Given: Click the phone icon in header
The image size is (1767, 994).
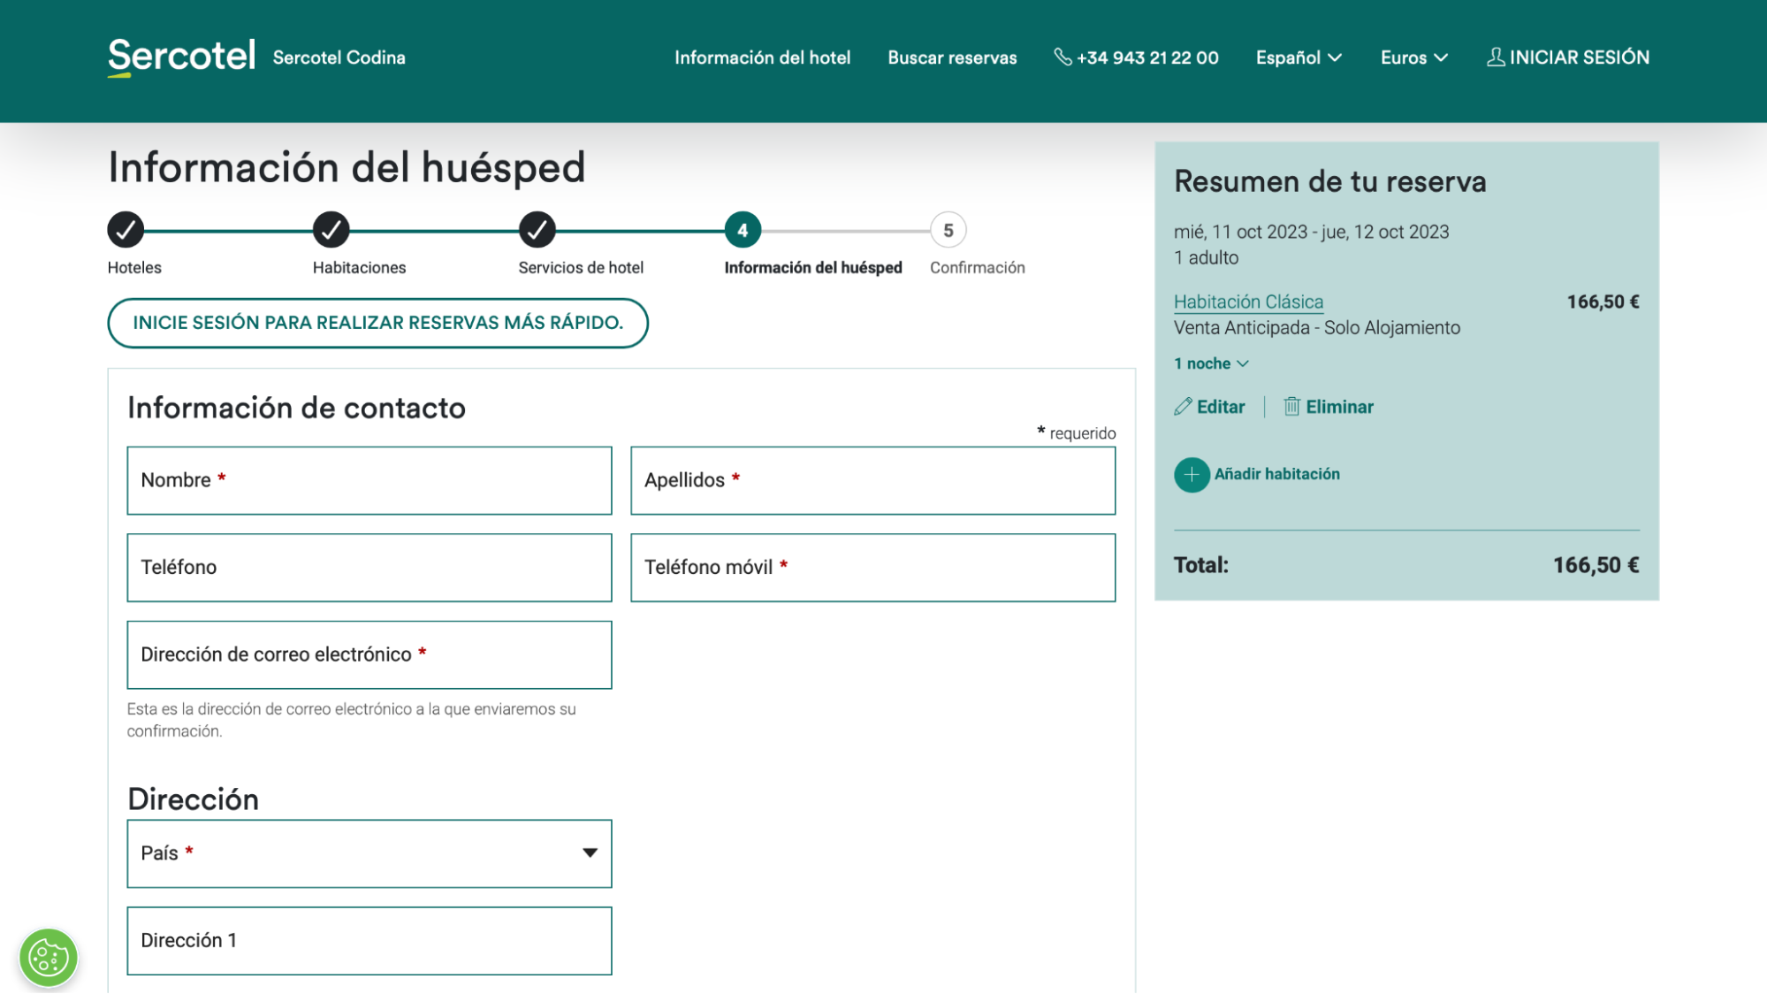Looking at the screenshot, I should pos(1062,57).
